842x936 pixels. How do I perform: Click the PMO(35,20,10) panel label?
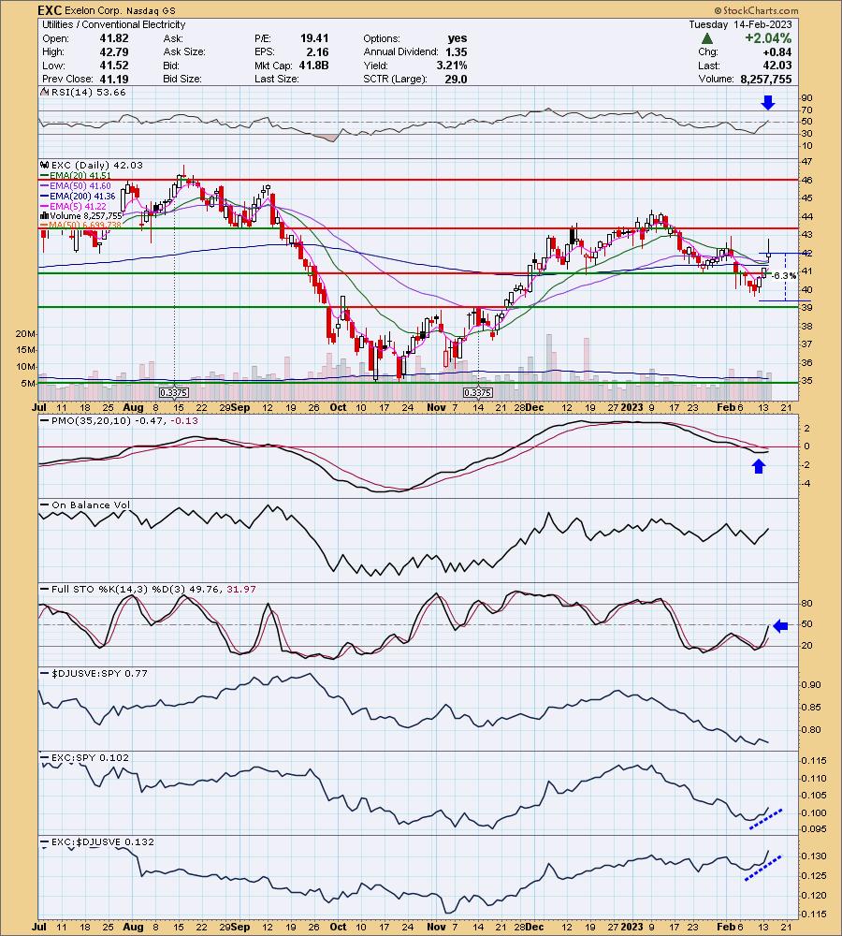(124, 421)
